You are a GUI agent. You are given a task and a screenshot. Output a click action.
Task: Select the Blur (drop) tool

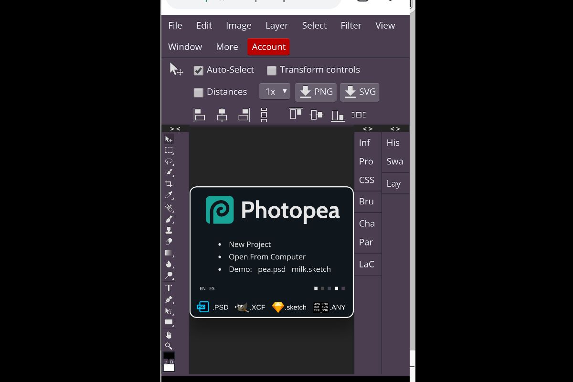tap(169, 264)
